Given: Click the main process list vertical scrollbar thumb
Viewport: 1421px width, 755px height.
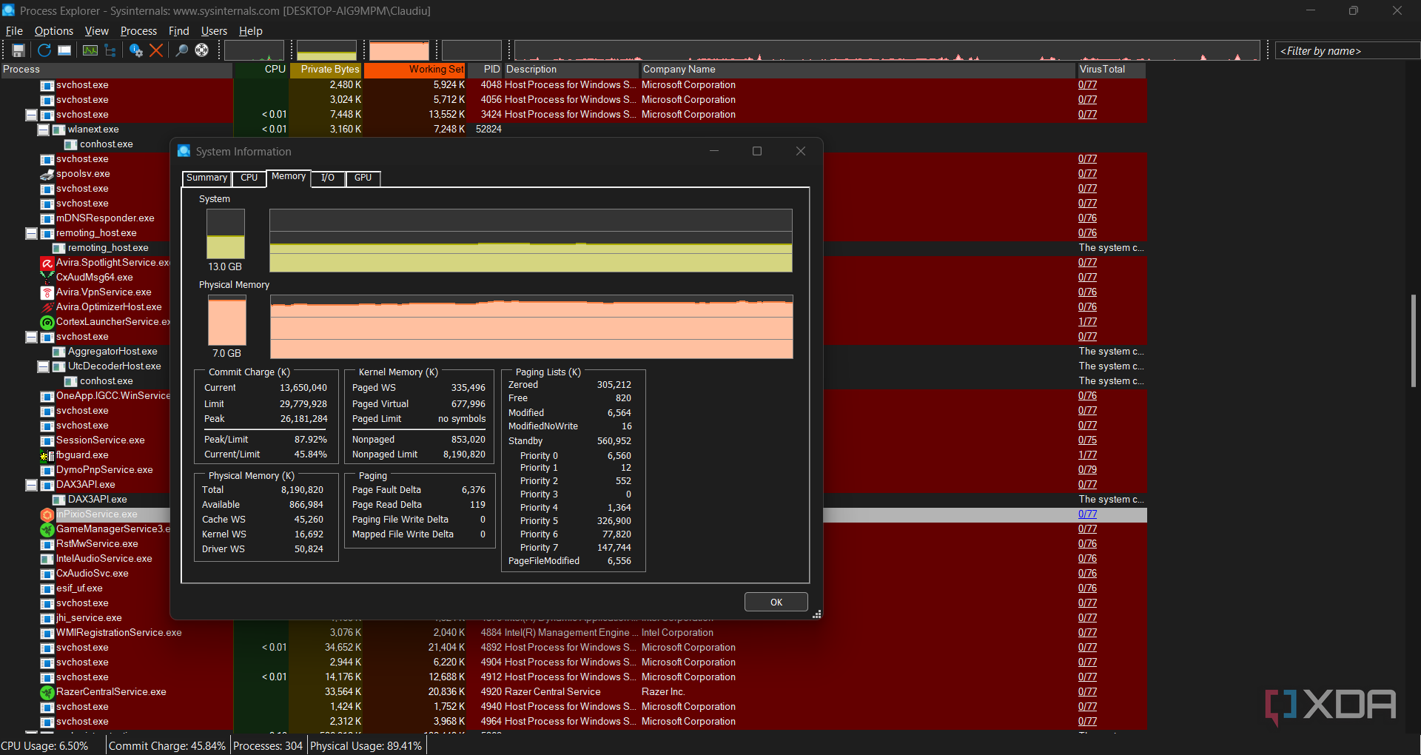Looking at the screenshot, I should click(x=1413, y=340).
